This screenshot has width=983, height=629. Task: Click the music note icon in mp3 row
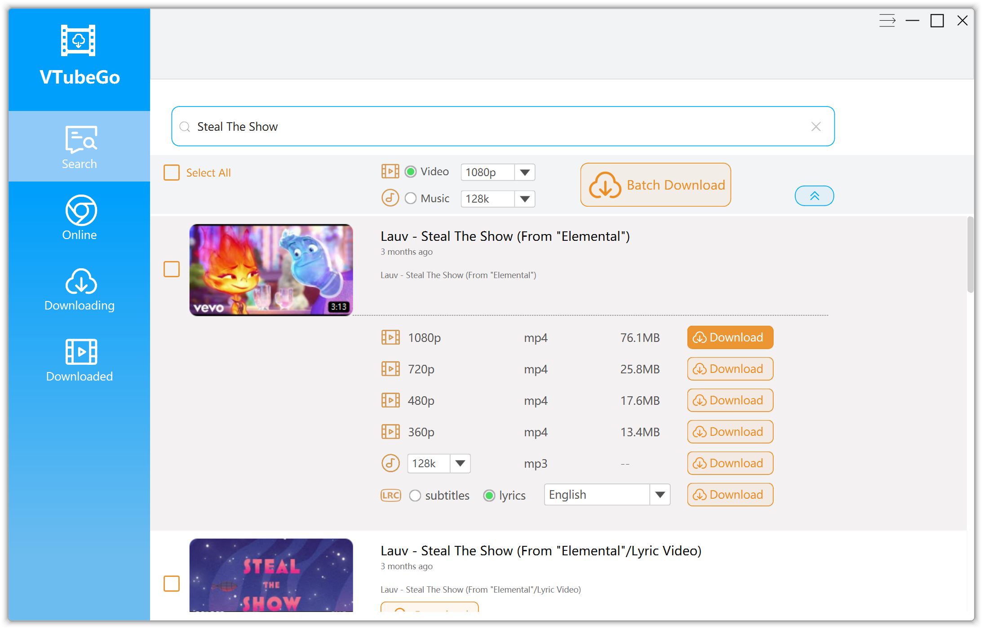pyautogui.click(x=390, y=463)
